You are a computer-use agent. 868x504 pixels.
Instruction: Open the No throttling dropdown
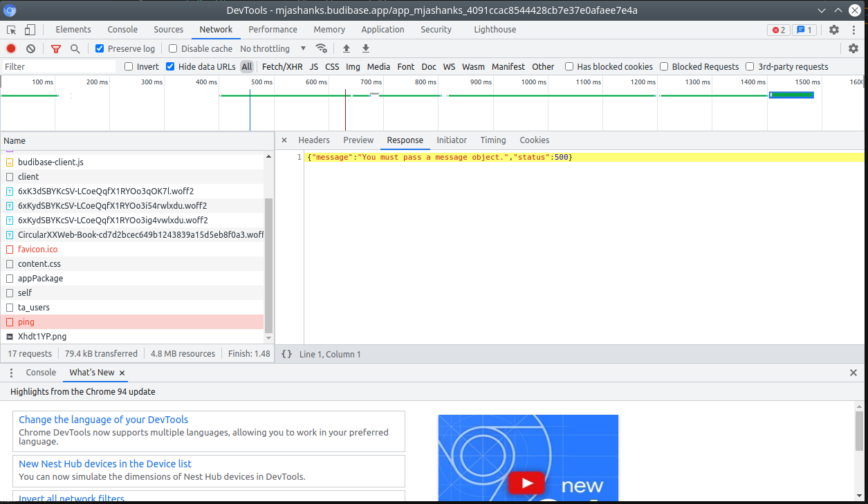click(273, 48)
